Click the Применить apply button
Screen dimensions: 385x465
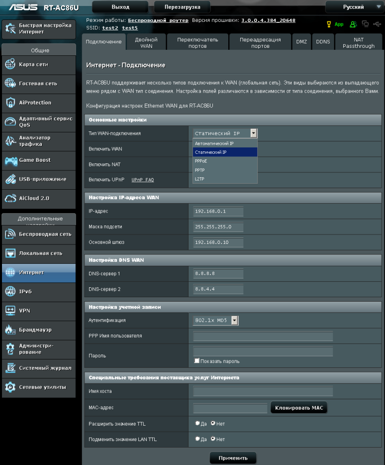pos(233,458)
